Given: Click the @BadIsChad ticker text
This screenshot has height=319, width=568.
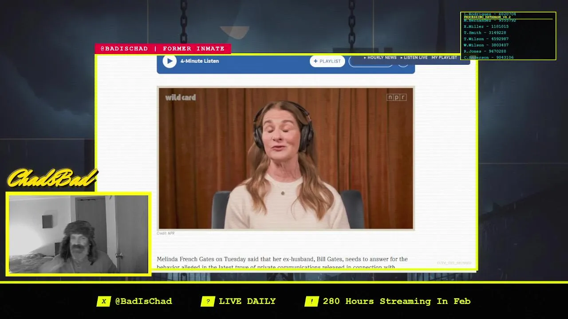Looking at the screenshot, I should (143, 301).
